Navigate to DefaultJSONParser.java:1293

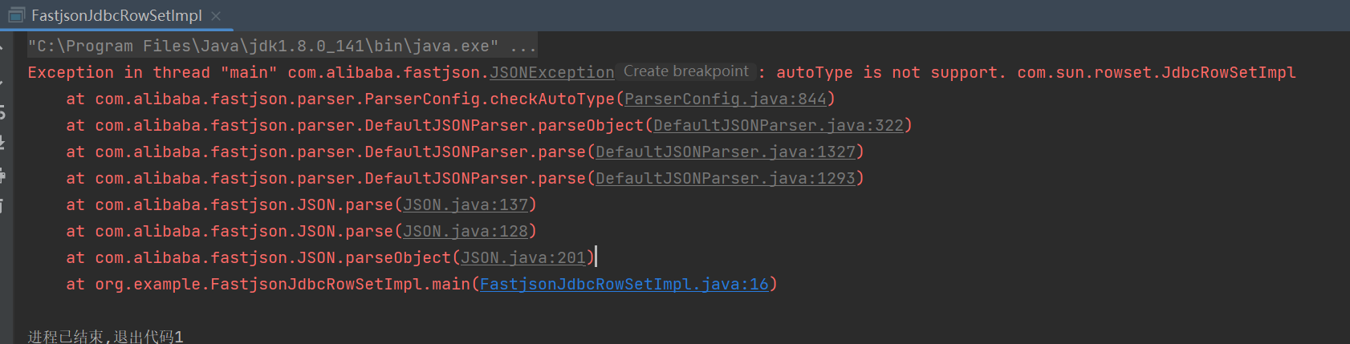[726, 178]
